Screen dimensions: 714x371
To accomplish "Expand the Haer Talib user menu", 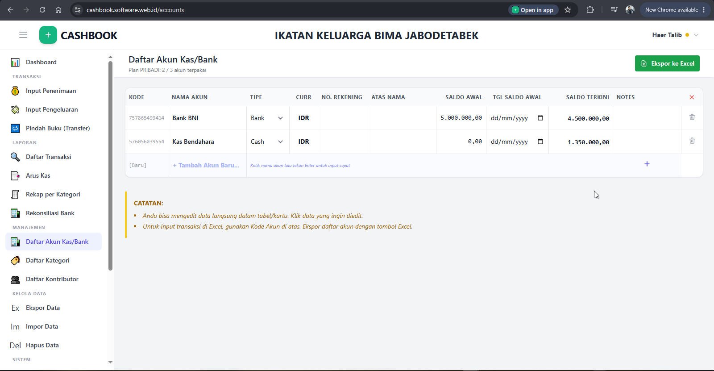I will click(675, 35).
